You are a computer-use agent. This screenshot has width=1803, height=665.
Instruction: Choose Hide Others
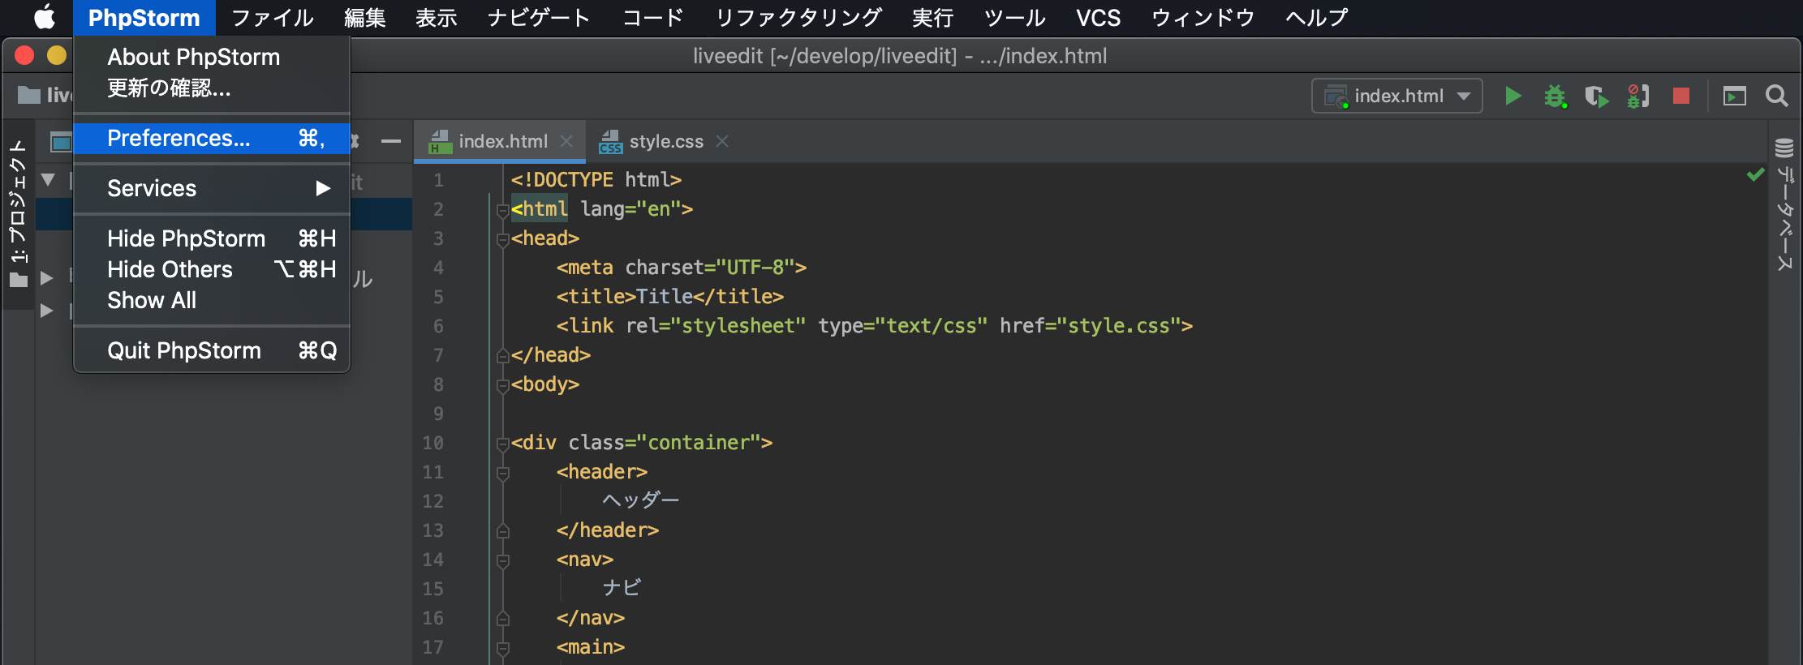(212, 269)
